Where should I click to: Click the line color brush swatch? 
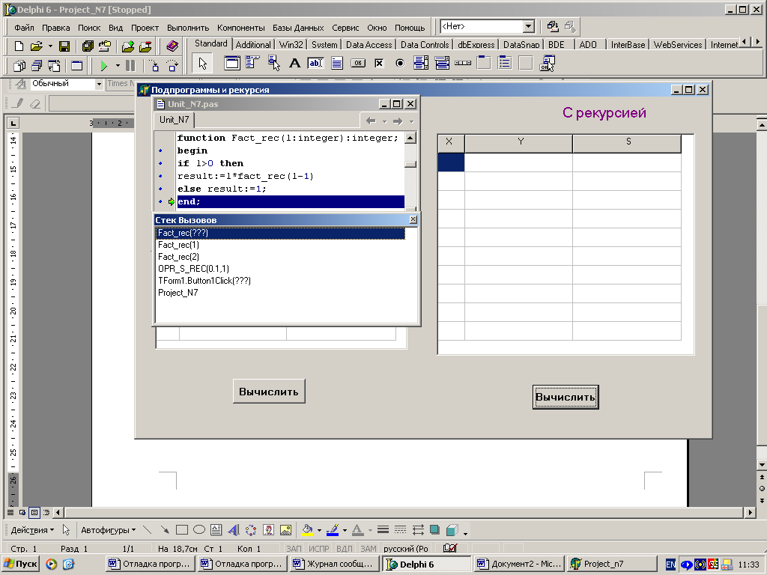pos(333,530)
